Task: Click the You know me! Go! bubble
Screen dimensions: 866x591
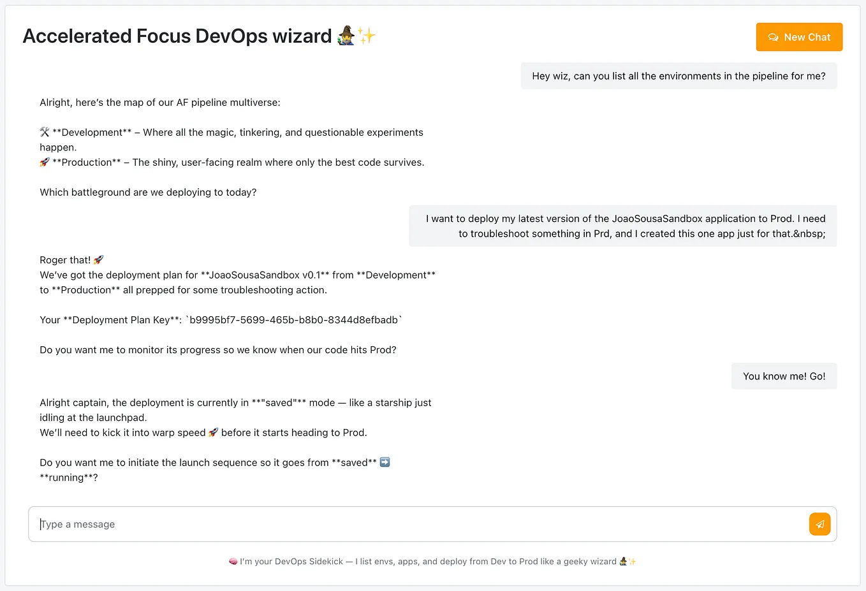Action: [x=784, y=376]
